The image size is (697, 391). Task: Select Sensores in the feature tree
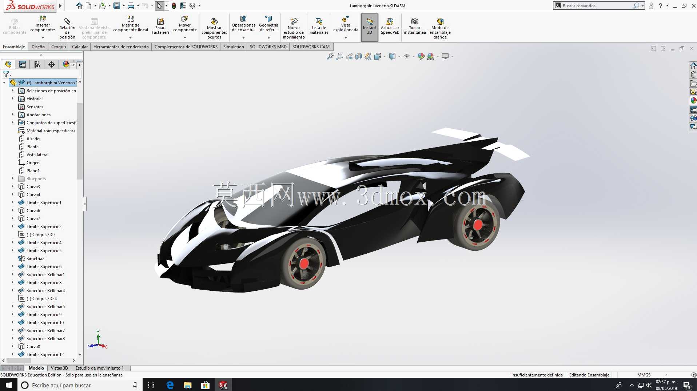pyautogui.click(x=35, y=107)
